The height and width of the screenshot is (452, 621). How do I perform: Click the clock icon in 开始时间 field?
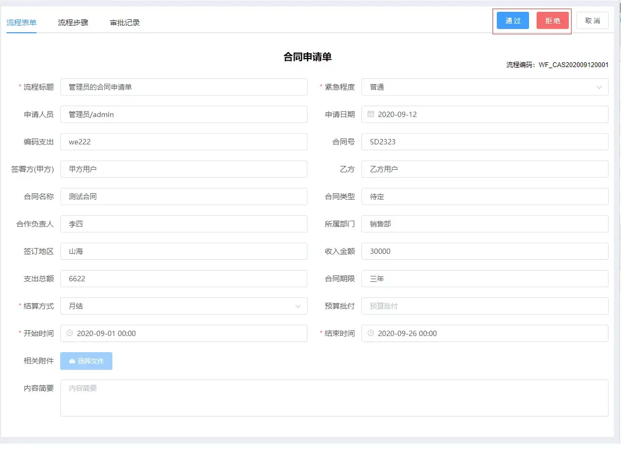tap(69, 333)
